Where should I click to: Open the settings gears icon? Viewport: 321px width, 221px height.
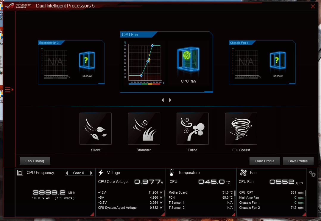click(312, 174)
